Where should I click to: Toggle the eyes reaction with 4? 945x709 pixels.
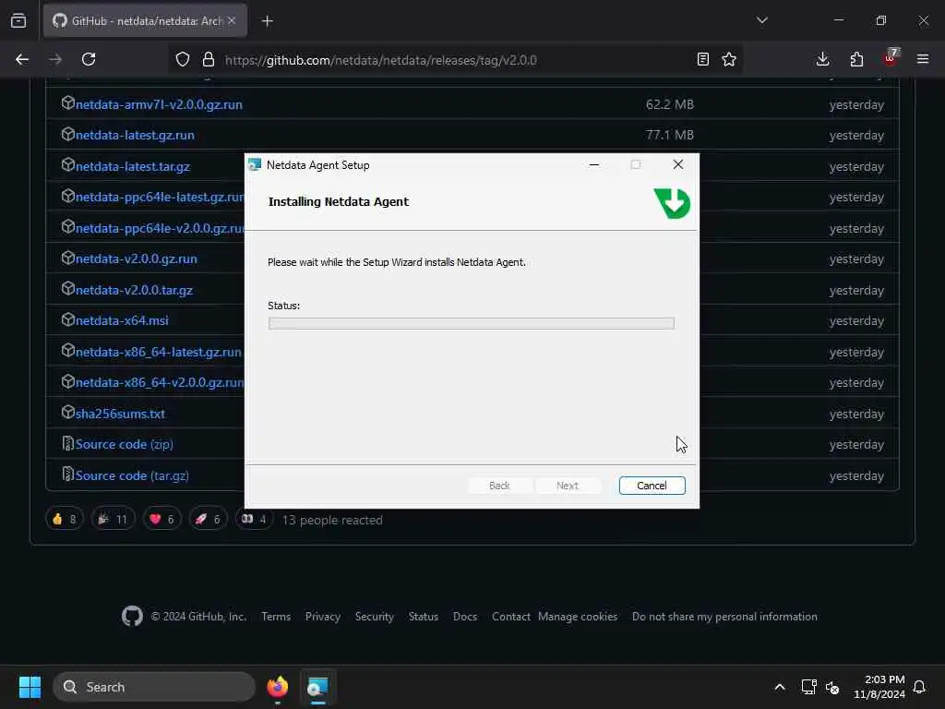(x=254, y=519)
